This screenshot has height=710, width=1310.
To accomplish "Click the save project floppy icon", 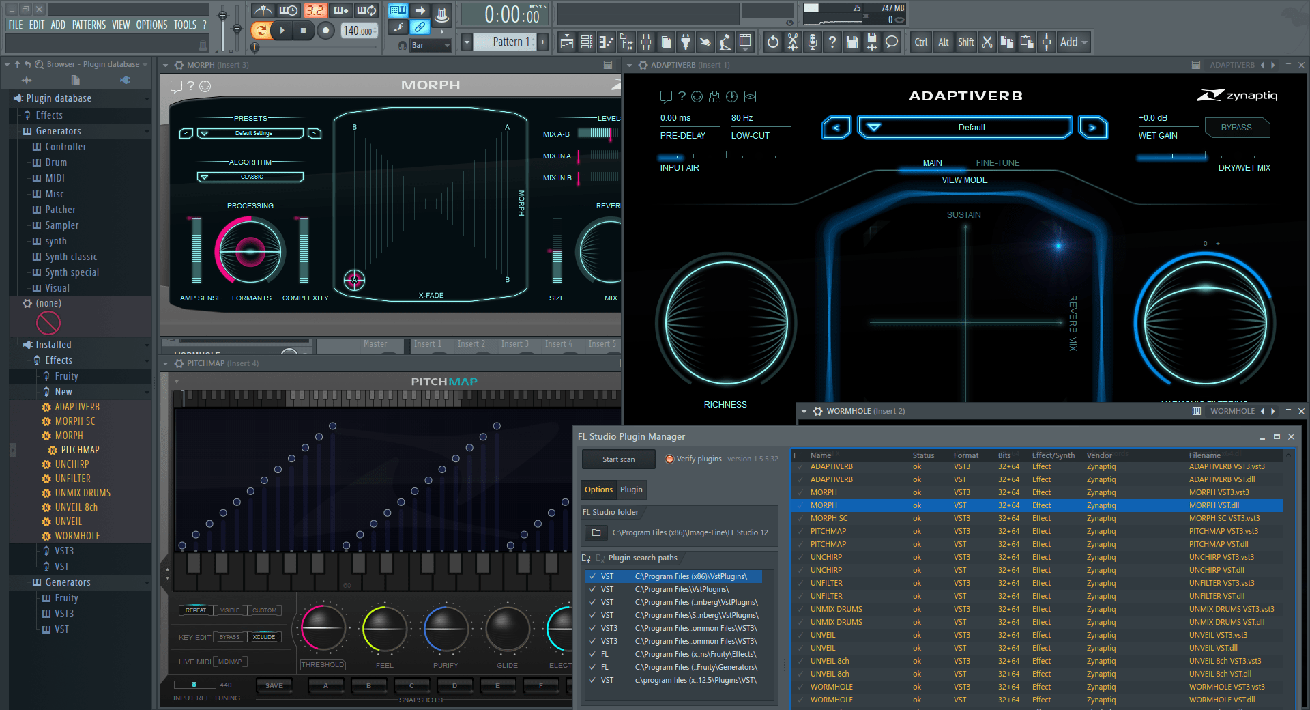I will coord(851,42).
